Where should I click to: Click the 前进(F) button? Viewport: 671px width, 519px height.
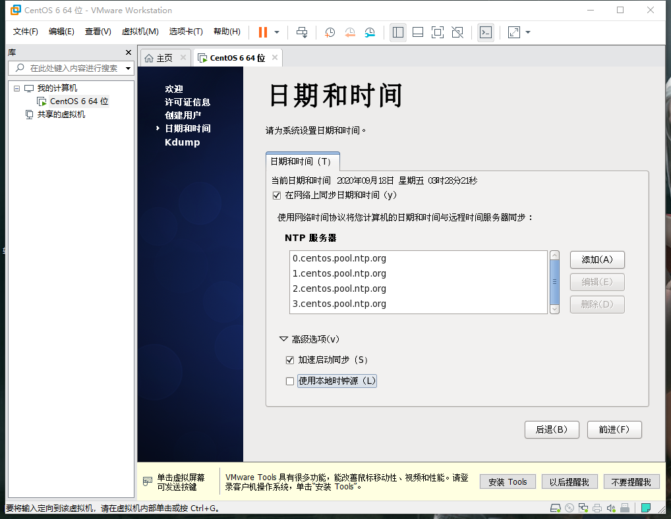click(614, 429)
